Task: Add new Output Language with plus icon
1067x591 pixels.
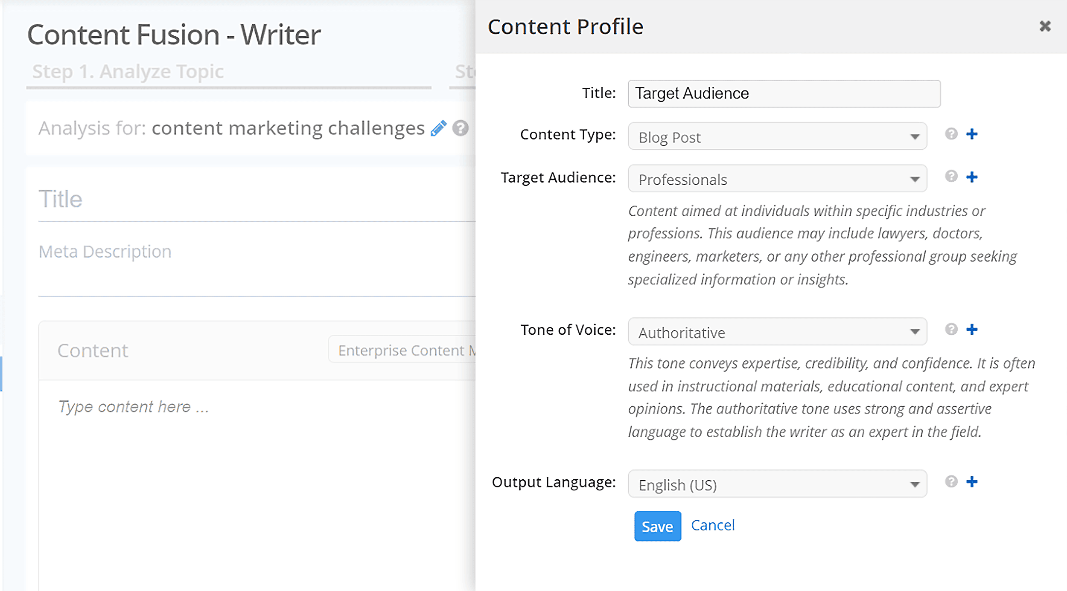Action: pos(972,481)
